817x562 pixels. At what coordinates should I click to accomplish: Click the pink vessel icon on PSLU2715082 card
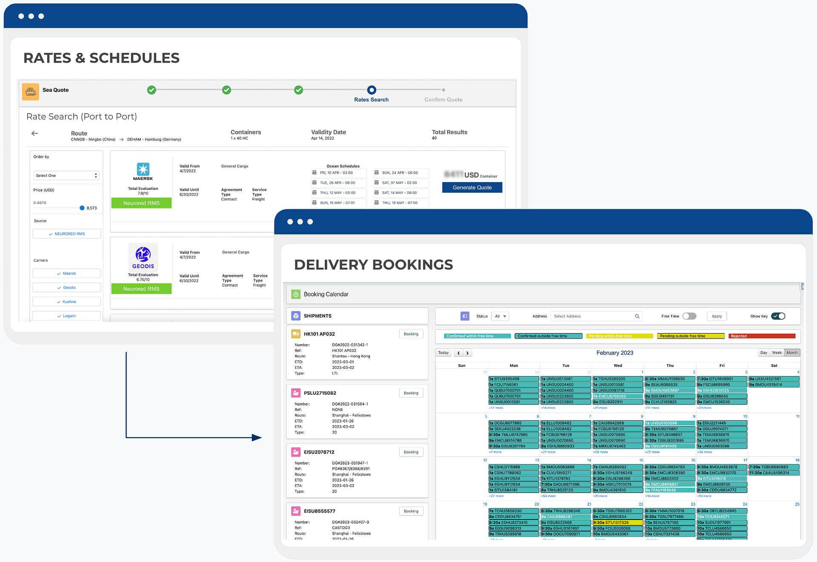coord(297,393)
